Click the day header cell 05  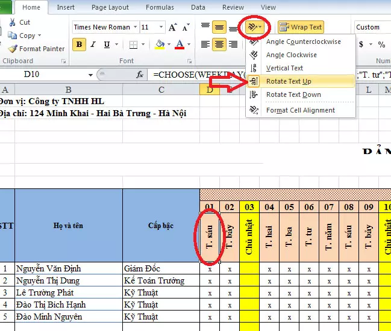[x=289, y=207]
